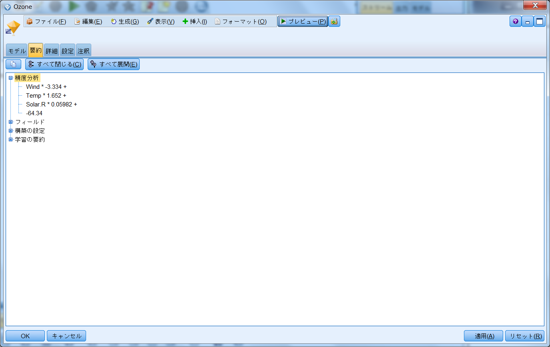This screenshot has height=347, width=550.
Task: Open the 挿入(I) menu
Action: pyautogui.click(x=195, y=22)
